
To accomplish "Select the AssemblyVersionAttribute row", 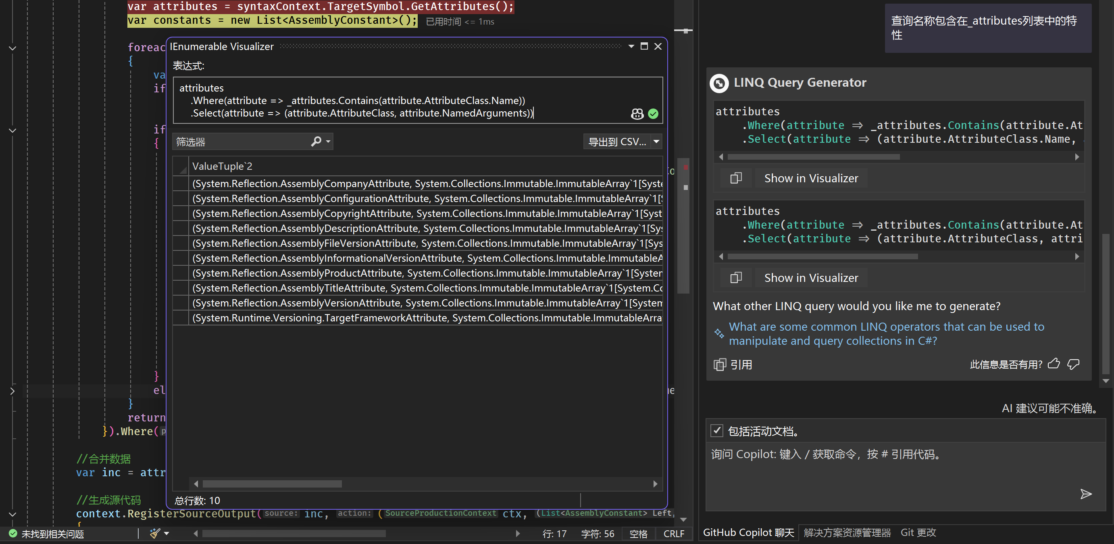I will click(425, 303).
